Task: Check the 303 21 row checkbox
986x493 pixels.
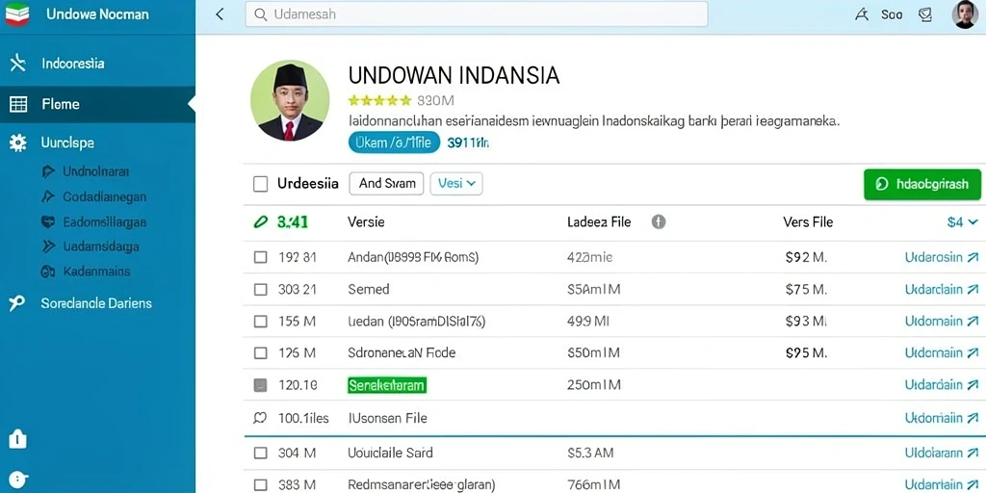Action: pyautogui.click(x=260, y=289)
